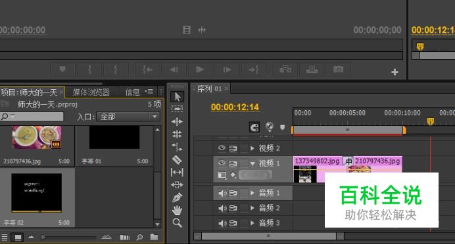Toggle Snap in the timeline
Screen dimensions: 455x244
[x=254, y=127]
